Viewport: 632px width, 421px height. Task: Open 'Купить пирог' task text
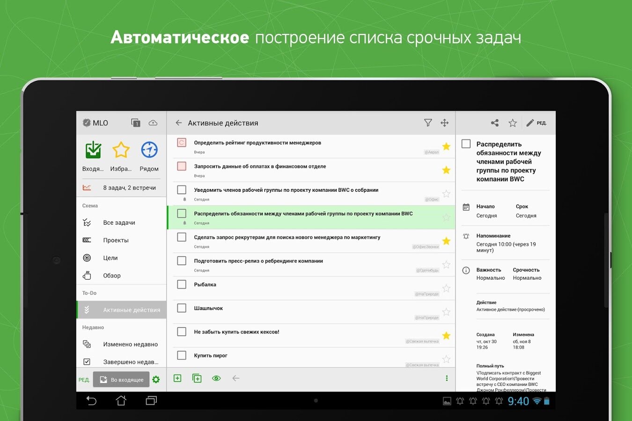211,356
